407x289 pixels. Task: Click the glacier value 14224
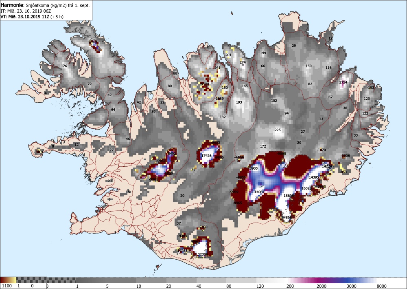327,166
